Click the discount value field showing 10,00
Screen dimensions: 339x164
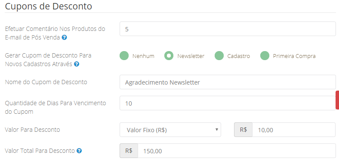click(x=294, y=130)
